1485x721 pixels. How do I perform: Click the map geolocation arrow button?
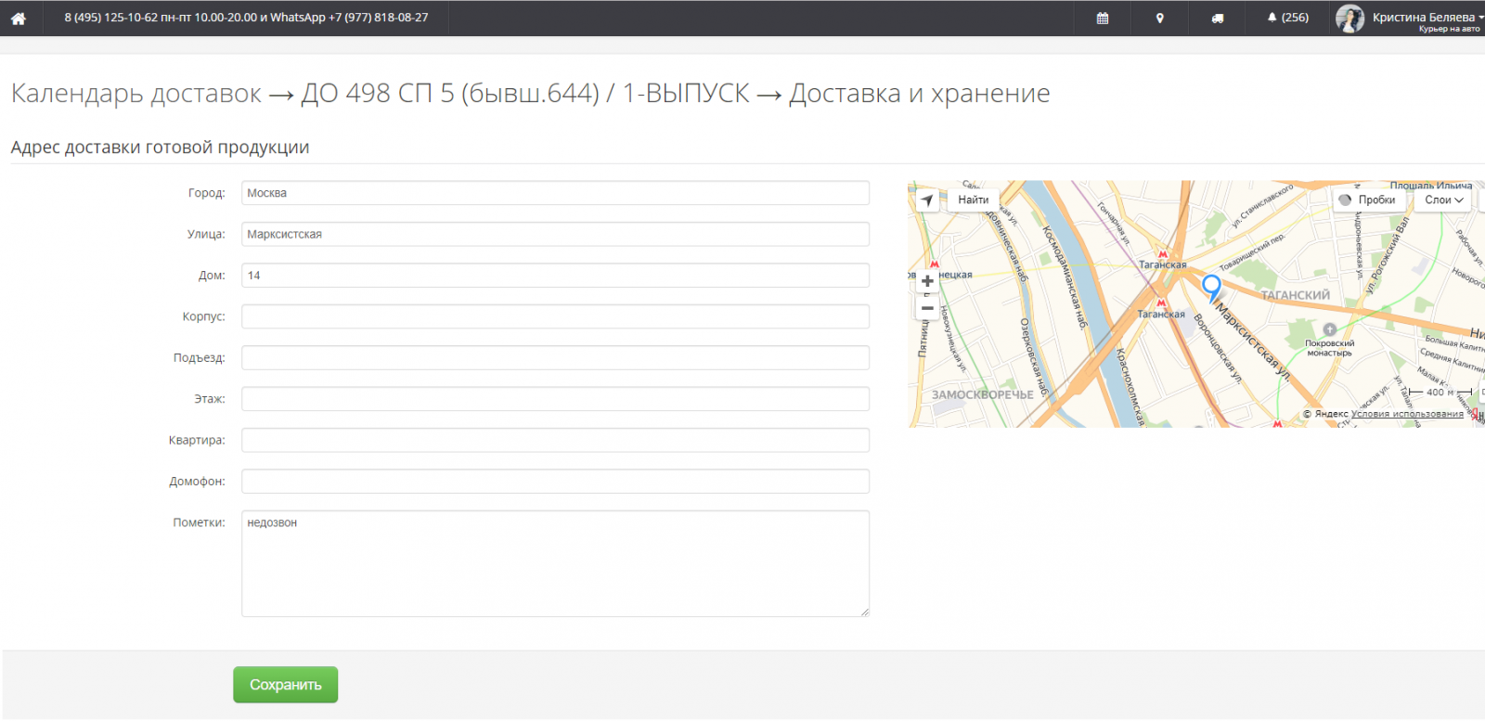[x=927, y=200]
